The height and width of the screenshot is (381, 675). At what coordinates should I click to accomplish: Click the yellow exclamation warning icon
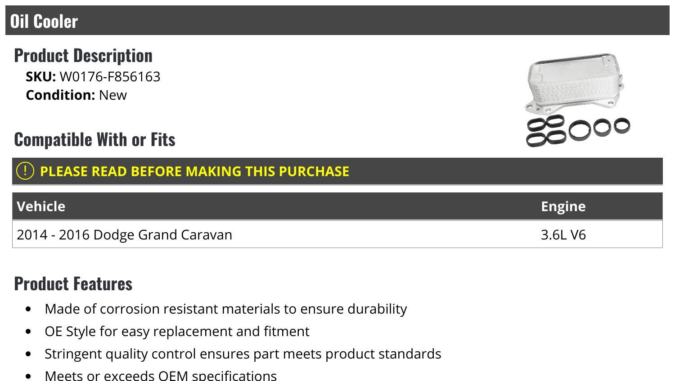tap(25, 171)
